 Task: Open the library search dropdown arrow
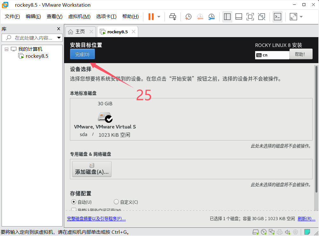(59, 38)
